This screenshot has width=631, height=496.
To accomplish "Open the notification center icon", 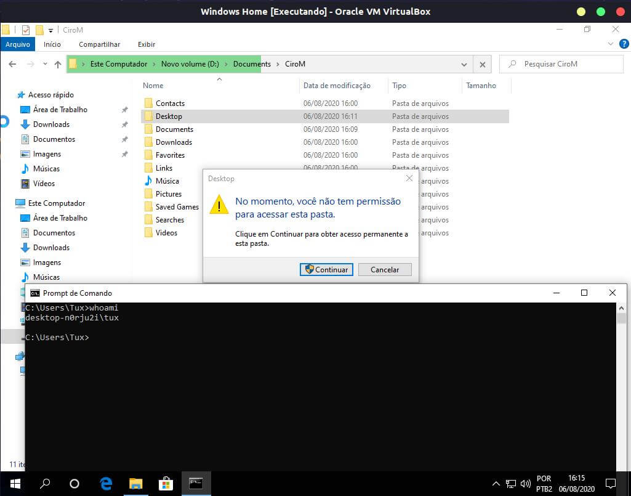I will pos(611,484).
